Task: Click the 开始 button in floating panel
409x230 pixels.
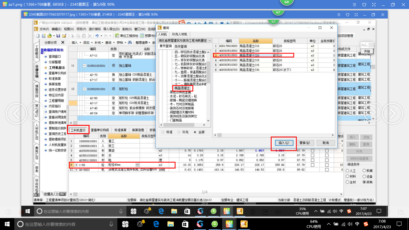Action: [x=367, y=51]
